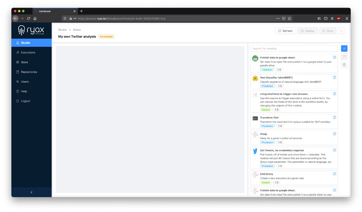The width and height of the screenshot is (362, 212).
Task: Click the green Google Sheet module icon
Action: click(255, 59)
